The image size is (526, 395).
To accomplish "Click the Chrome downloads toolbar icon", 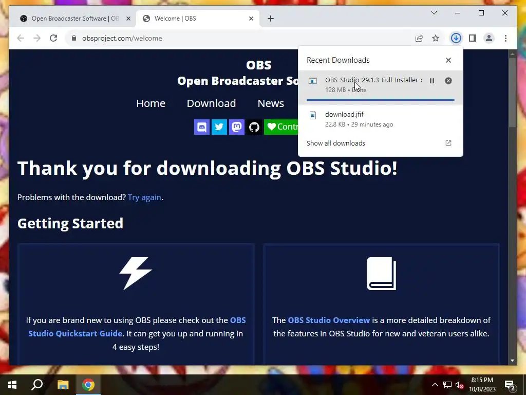I will (456, 38).
